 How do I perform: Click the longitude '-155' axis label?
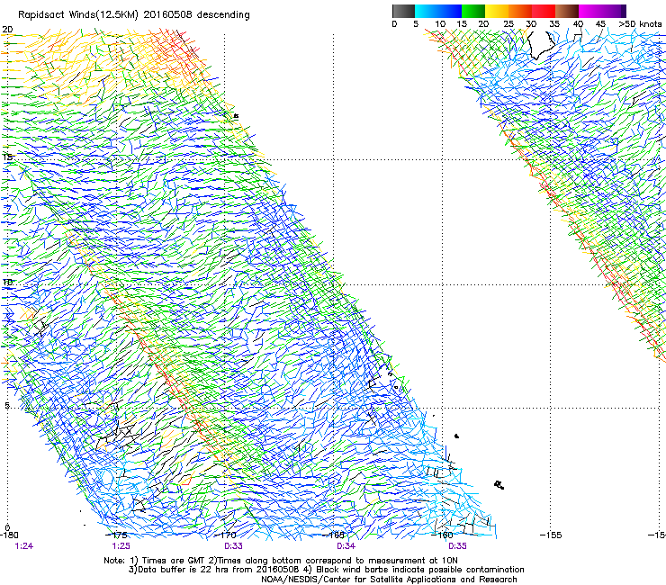(551, 535)
